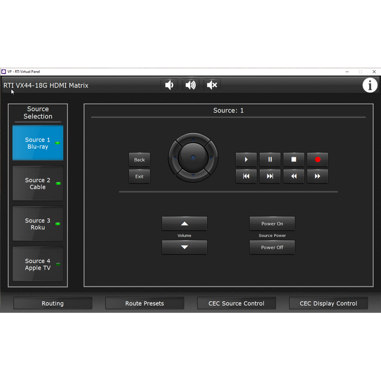
Task: Raise source volume with up arrow button
Action: pos(185,224)
